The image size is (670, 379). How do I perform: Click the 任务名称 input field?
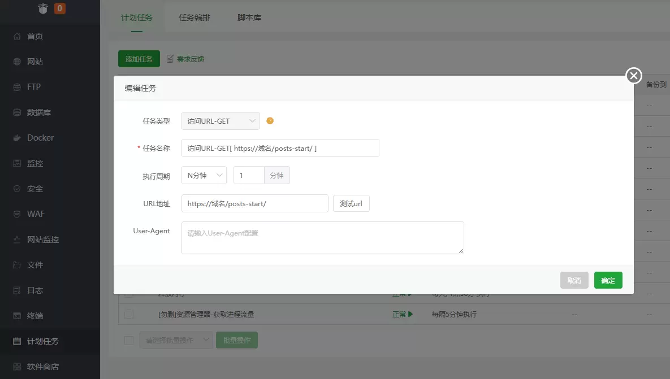[280, 148]
